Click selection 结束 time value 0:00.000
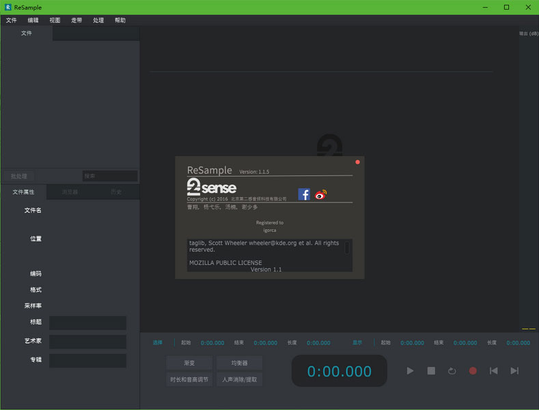Viewport: 539px width, 410px height. coord(265,342)
